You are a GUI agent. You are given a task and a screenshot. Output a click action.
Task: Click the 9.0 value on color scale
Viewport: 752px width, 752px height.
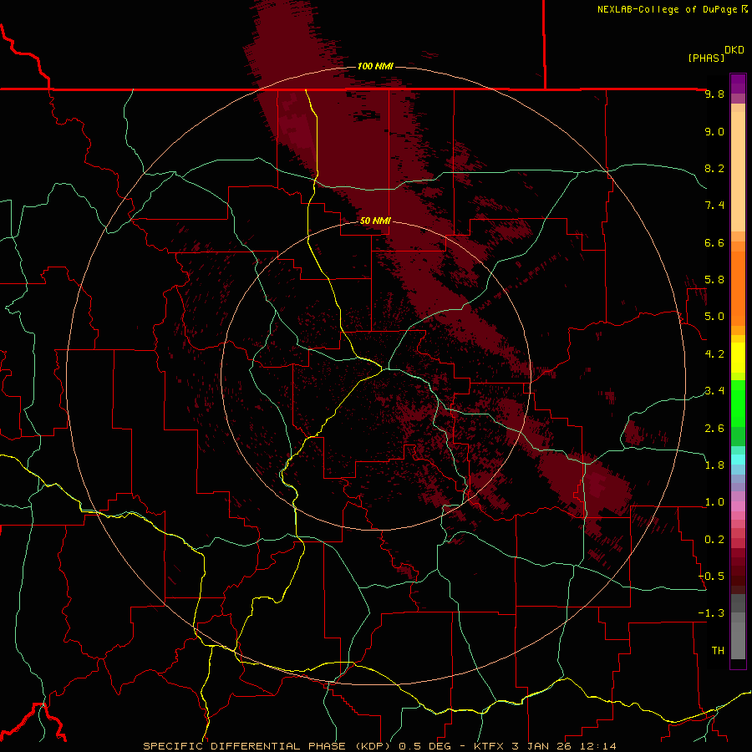(x=714, y=131)
